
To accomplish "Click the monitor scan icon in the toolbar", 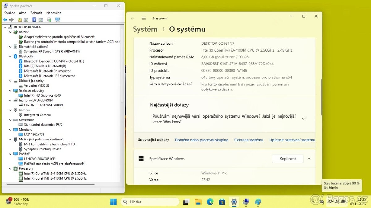I will [x=57, y=20].
